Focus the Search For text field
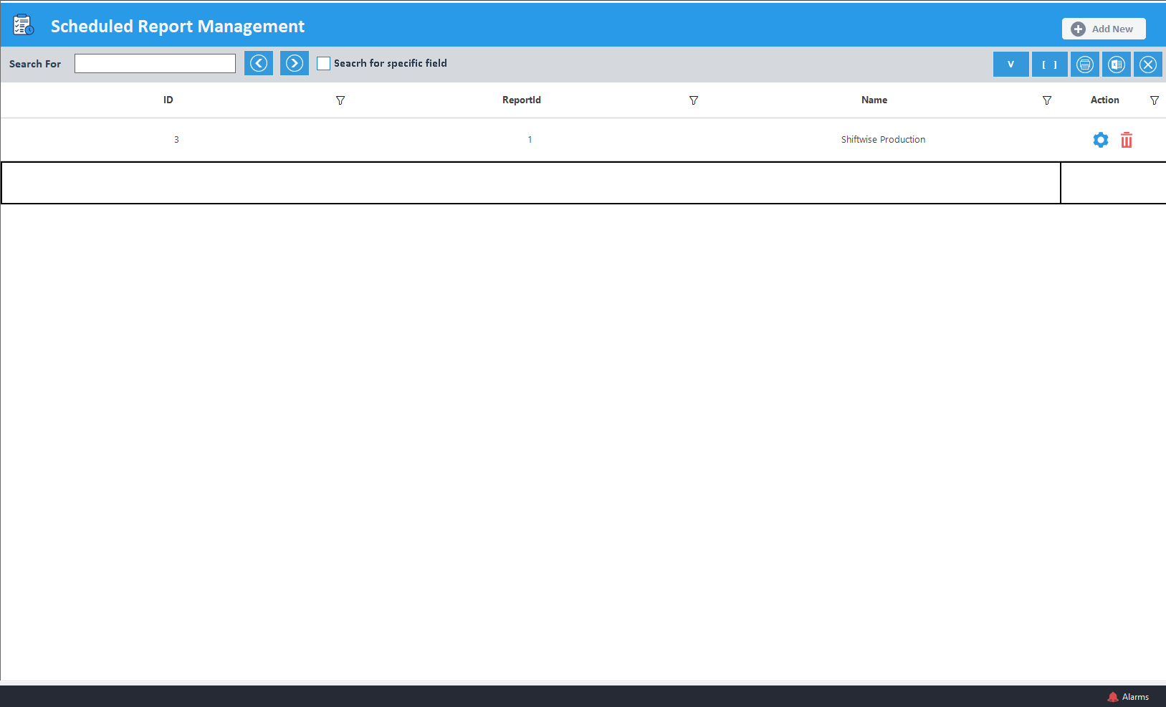The image size is (1166, 707). pos(155,64)
